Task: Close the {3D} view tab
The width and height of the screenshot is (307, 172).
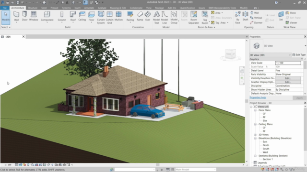Action: [x=24, y=36]
